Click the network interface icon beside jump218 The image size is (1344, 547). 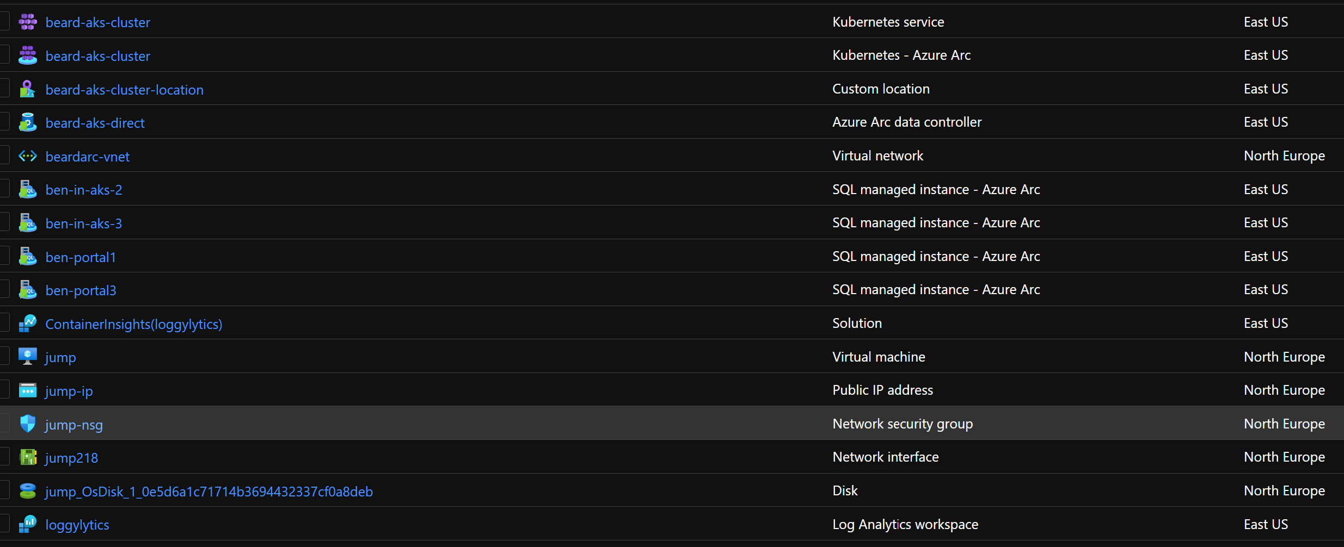28,457
